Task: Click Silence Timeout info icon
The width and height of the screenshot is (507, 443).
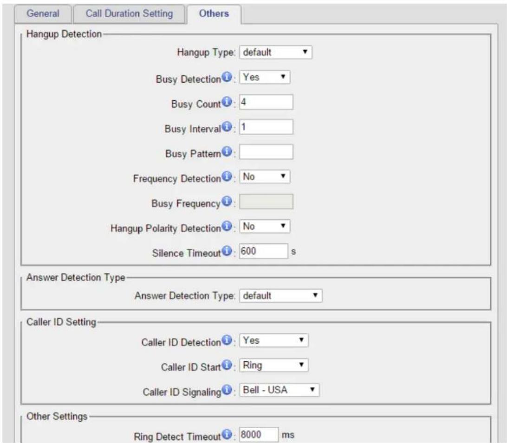Action: coord(227,251)
